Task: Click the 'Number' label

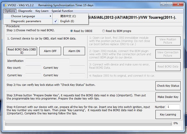Action: click(160, 107)
